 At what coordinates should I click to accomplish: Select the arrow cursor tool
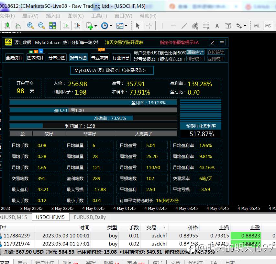click(138, 26)
